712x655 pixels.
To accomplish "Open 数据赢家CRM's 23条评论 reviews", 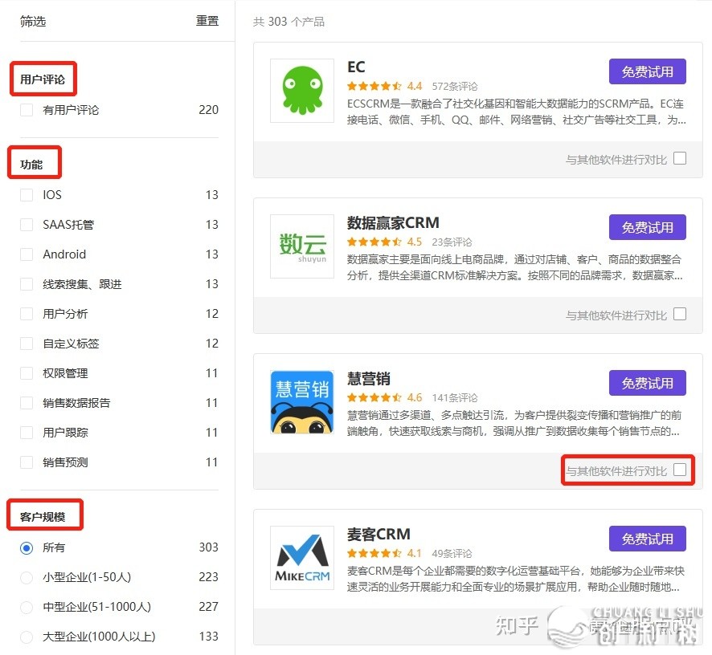I will [x=452, y=242].
